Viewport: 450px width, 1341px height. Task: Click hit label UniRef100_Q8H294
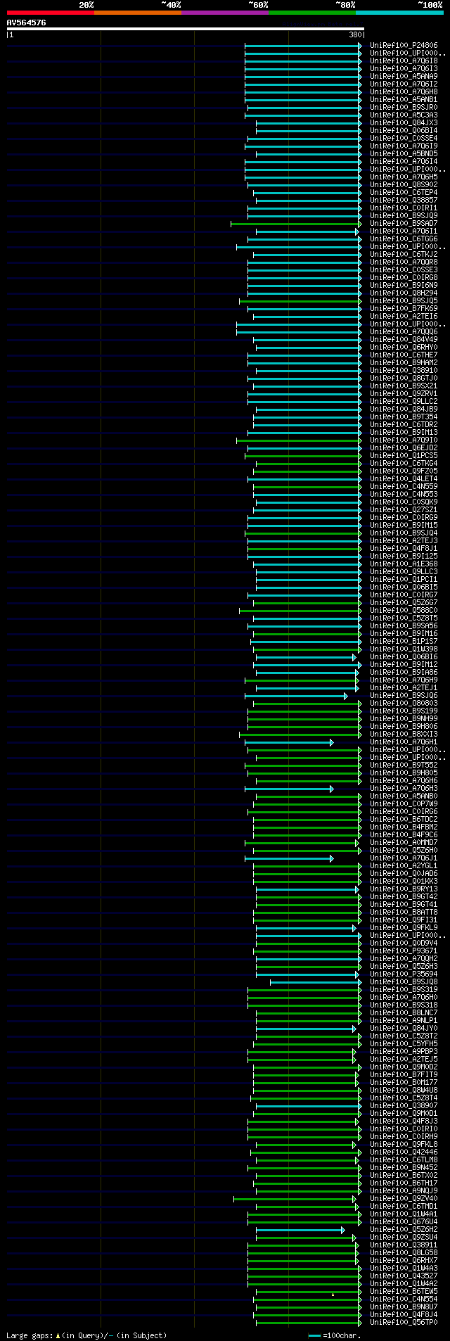[404, 293]
